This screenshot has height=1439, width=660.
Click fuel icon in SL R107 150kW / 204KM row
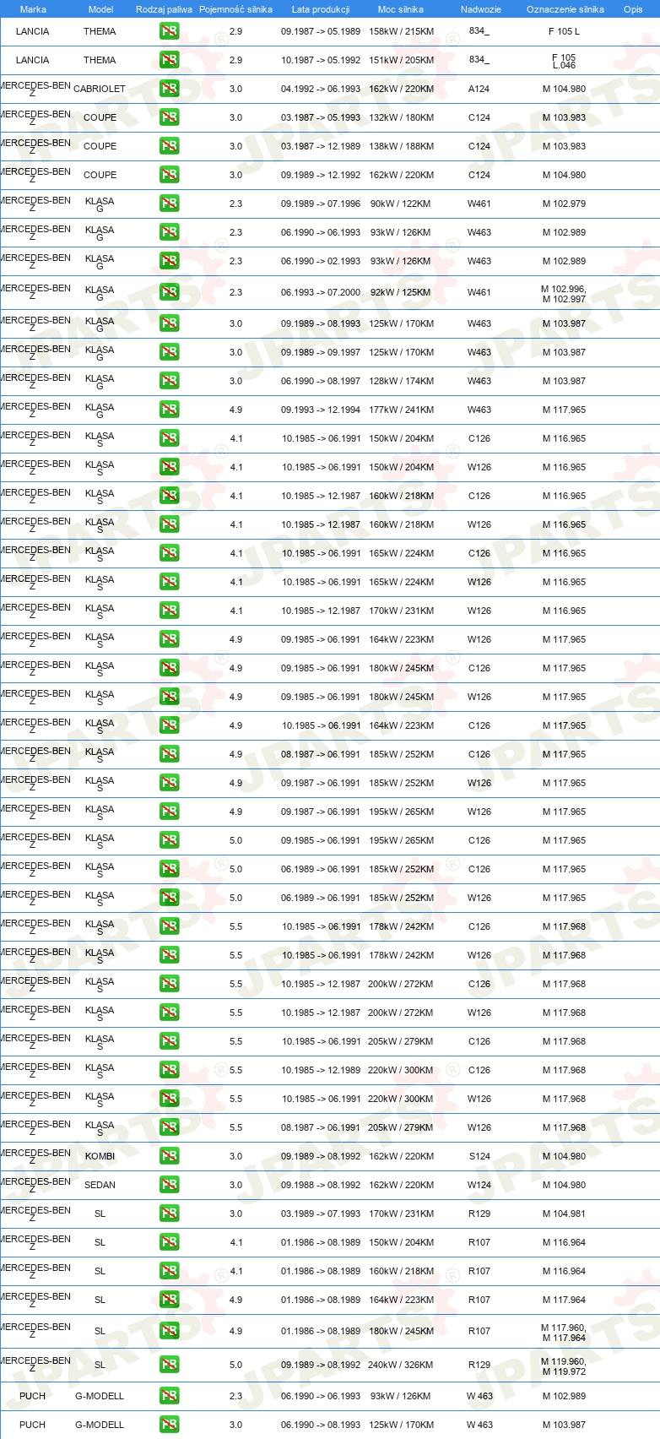[169, 1242]
